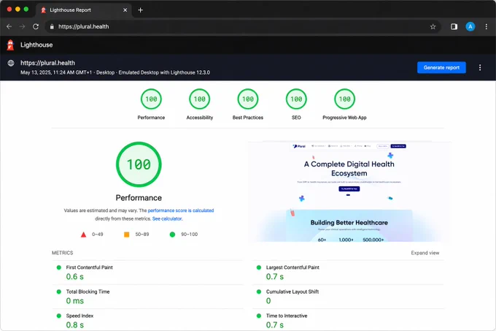Open the browser side panel icon
Viewport: 496px width, 331px height.
pos(454,26)
